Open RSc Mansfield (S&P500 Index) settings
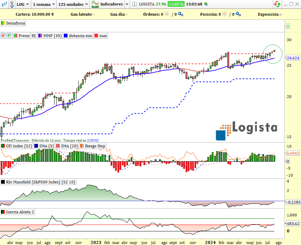301x245 pixels. (x=38, y=182)
